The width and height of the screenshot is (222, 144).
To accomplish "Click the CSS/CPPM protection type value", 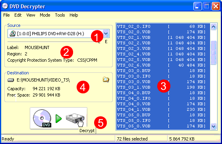I will click(87, 60).
